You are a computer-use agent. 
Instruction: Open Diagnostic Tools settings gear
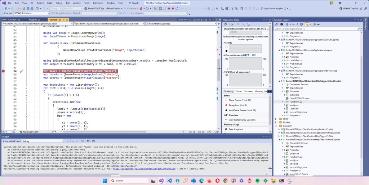pos(225,24)
